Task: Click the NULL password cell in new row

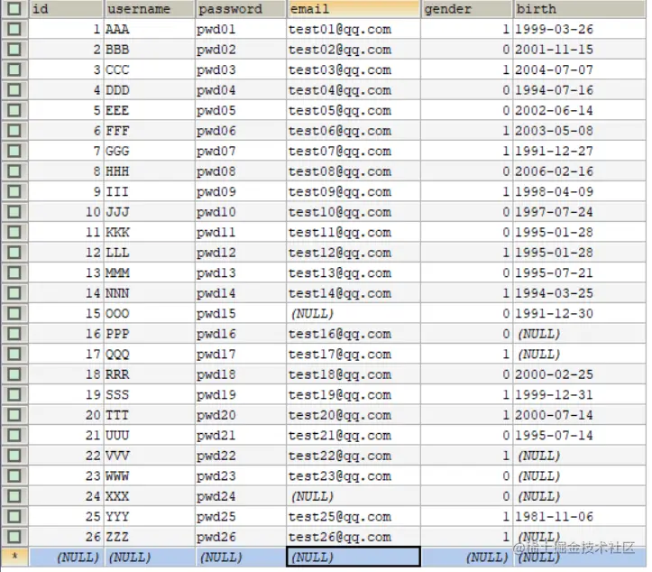Action: (241, 557)
